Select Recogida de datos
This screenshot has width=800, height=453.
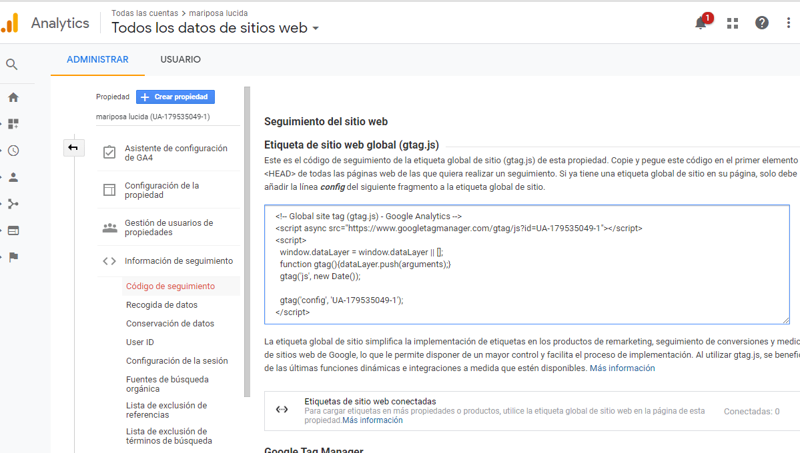pos(161,304)
